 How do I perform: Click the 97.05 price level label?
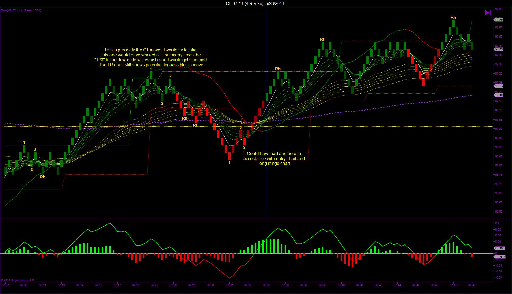[499, 120]
